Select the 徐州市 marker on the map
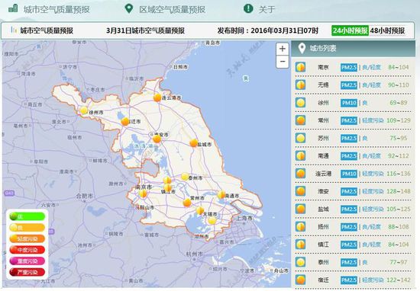420x291 pixels. (x=84, y=110)
